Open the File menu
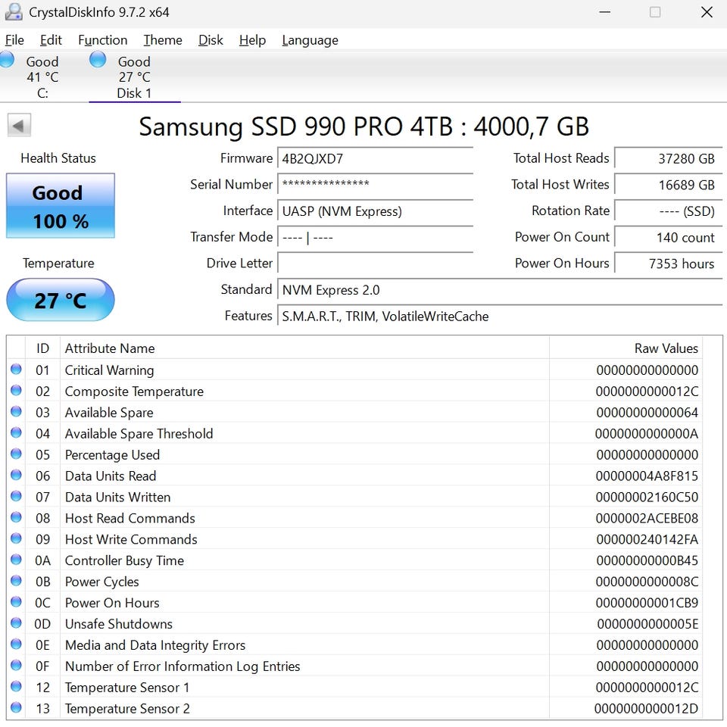Screen dimensions: 727x727 [14, 40]
